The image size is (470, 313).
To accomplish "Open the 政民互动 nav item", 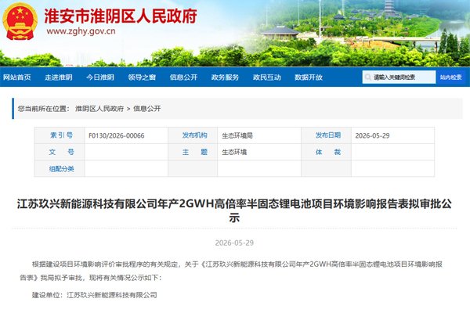I will (267, 77).
